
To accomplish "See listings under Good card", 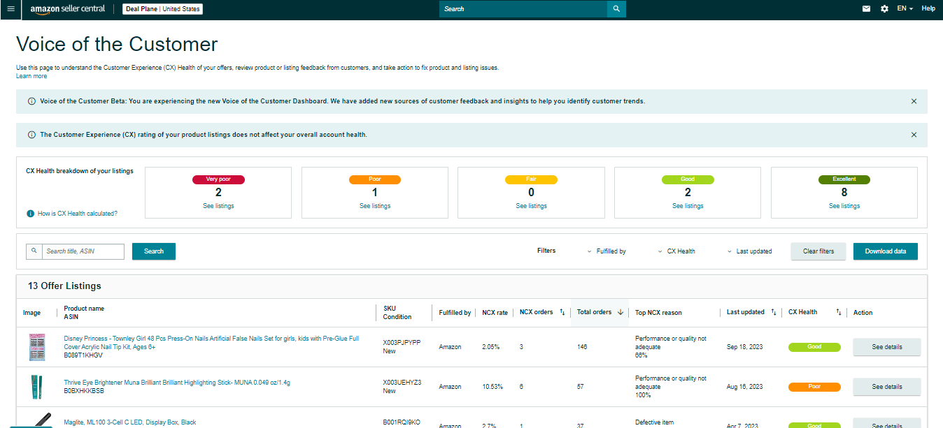I will (688, 206).
